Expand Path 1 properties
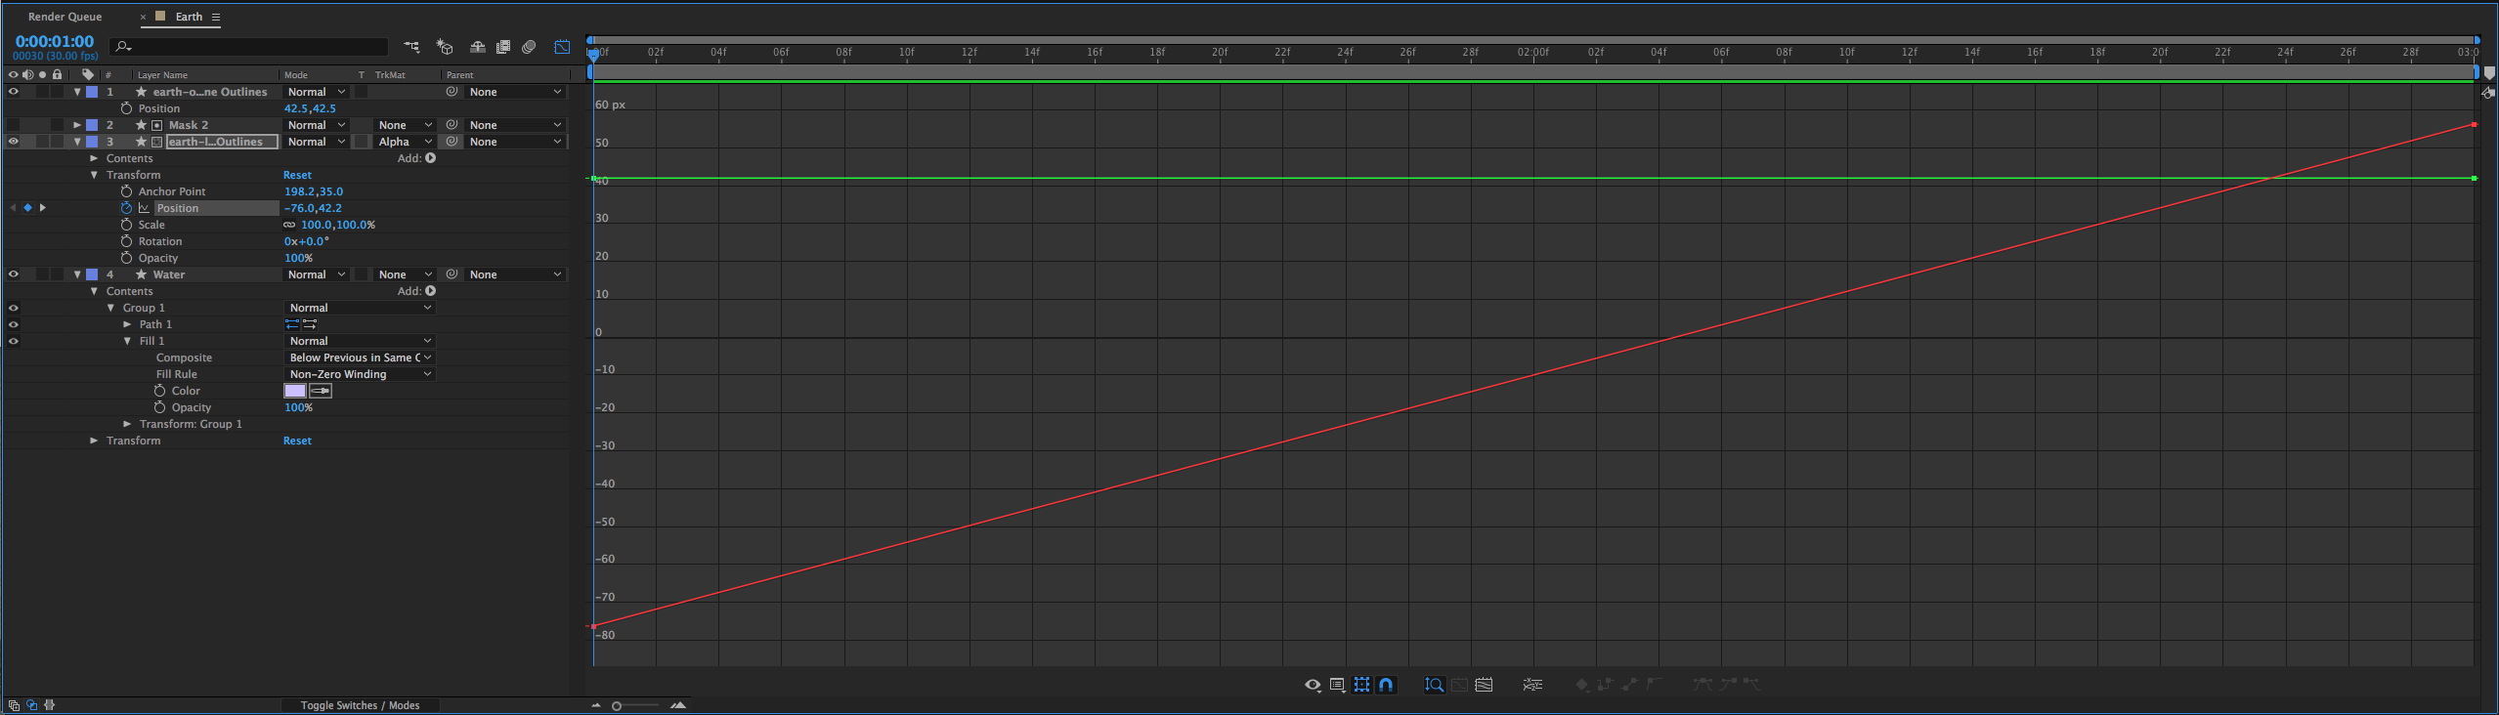Screen dimensions: 2499x715 pyautogui.click(x=127, y=324)
